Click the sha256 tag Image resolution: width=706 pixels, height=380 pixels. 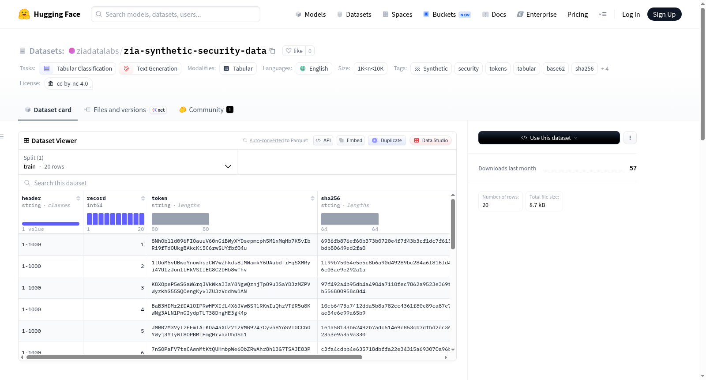click(x=584, y=68)
